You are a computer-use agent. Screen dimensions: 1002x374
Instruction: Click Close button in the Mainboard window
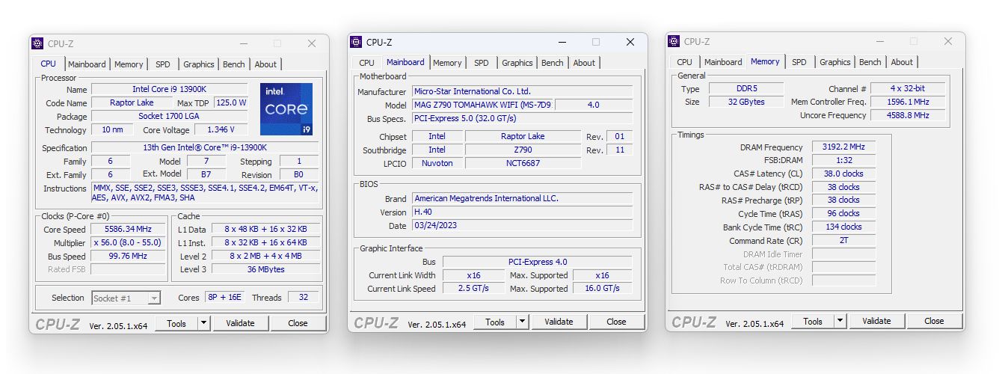click(616, 322)
